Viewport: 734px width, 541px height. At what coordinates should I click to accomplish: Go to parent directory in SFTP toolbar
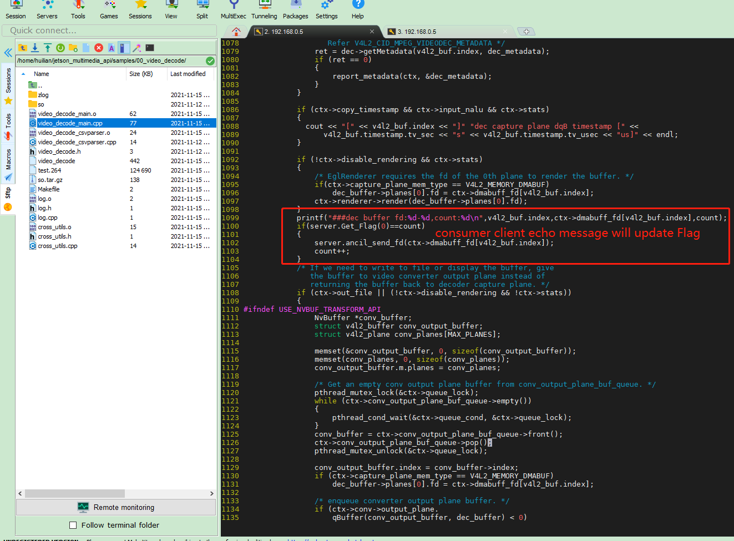[23, 48]
